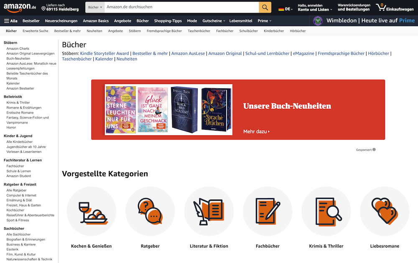Click the Glück ist ganz nach meinem Geschmack cover
Viewport: 418px width, 263px height.
click(153, 110)
